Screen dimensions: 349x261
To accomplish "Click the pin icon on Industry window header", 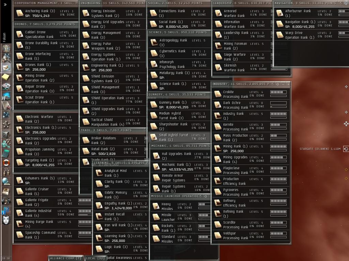I will [x=272, y=84].
